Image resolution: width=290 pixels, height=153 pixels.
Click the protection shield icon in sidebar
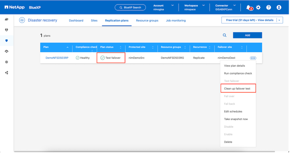[x=7, y=41]
